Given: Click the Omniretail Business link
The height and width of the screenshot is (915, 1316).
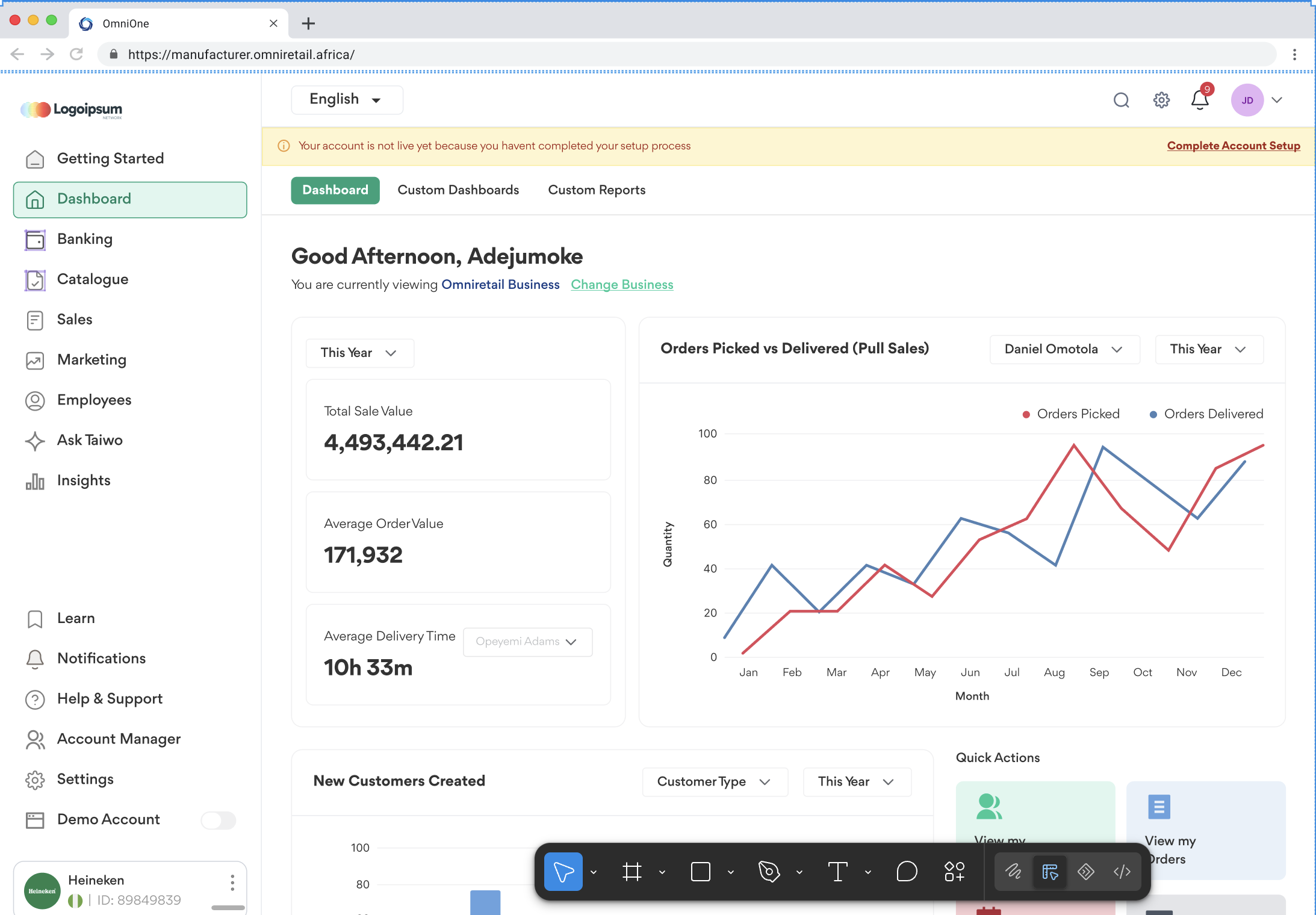Looking at the screenshot, I should [x=500, y=285].
